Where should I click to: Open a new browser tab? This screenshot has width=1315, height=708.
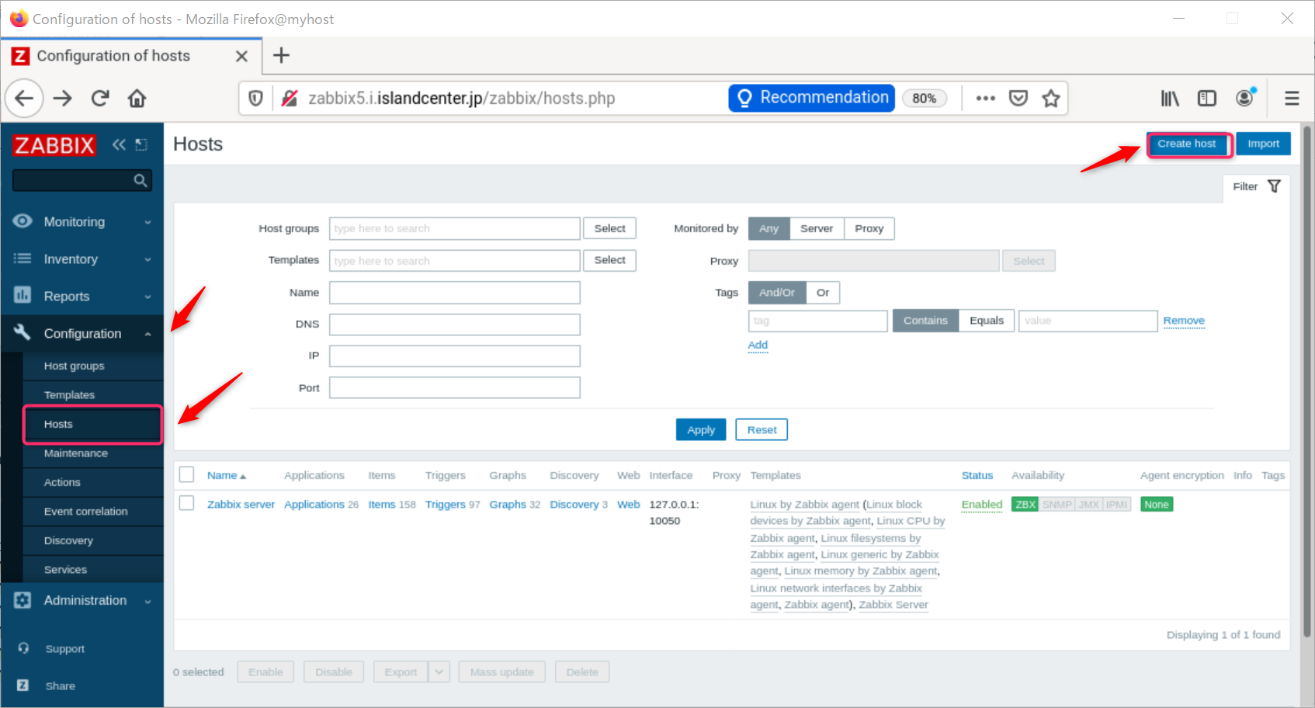(x=282, y=55)
